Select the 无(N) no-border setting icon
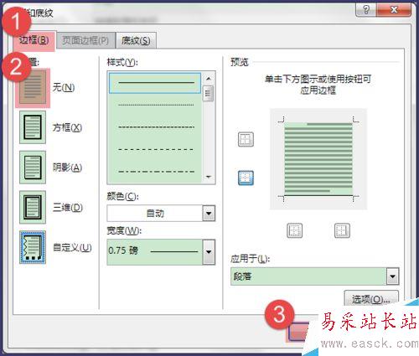 tap(33, 87)
